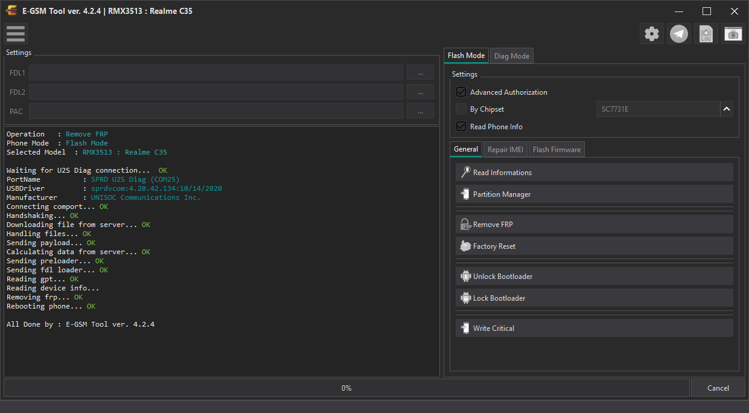Click the Write Critical phone icon
Viewport: 749px width, 413px height.
point(465,328)
